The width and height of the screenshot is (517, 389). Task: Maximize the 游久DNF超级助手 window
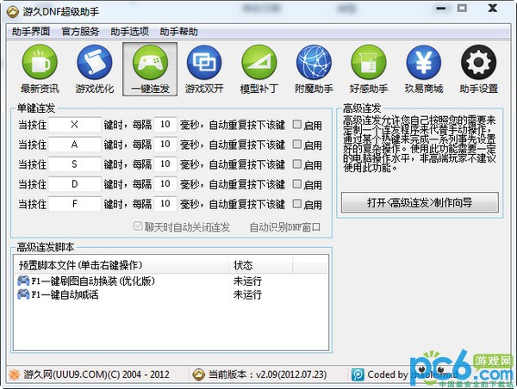coord(462,9)
